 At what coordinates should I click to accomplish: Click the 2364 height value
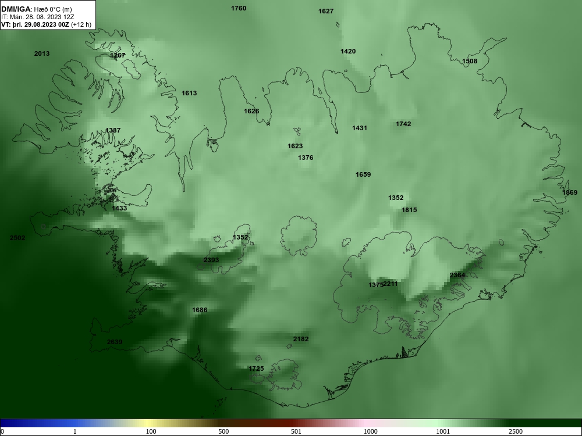[457, 275]
